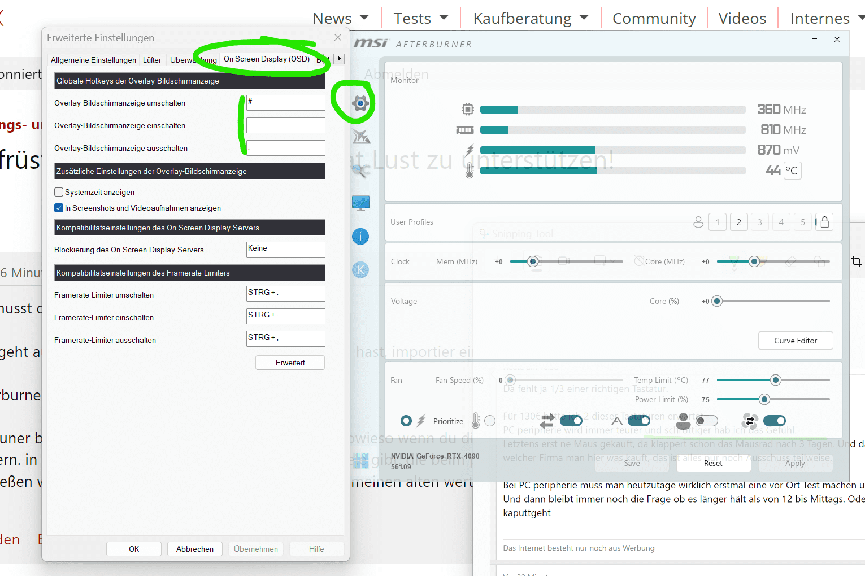
Task: Open hardware monitor screen icon in sidebar
Action: pos(360,203)
